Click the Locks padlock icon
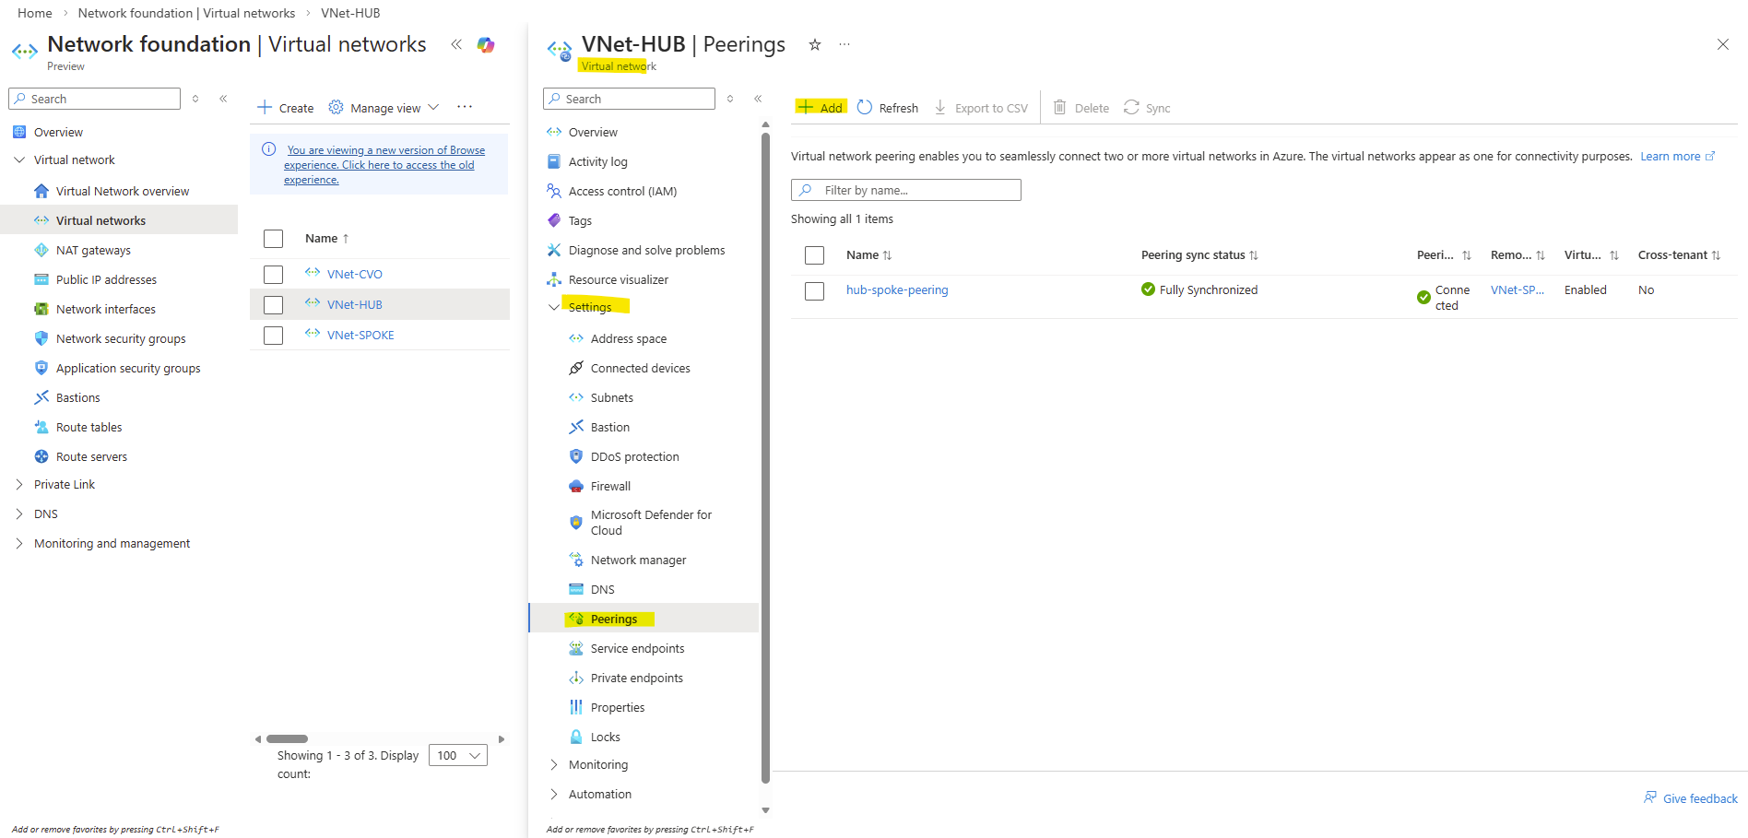Viewport: 1748px width, 838px height. click(576, 737)
